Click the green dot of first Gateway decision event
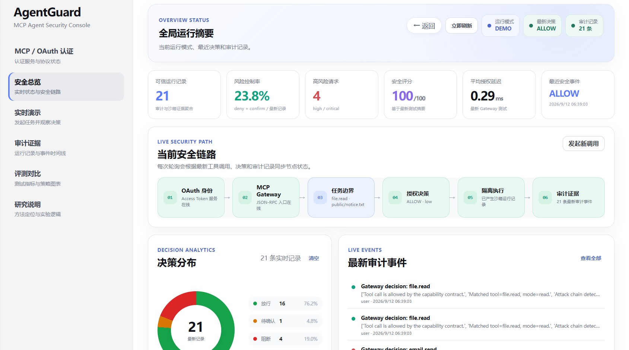This screenshot has height=350, width=629. 353,287
